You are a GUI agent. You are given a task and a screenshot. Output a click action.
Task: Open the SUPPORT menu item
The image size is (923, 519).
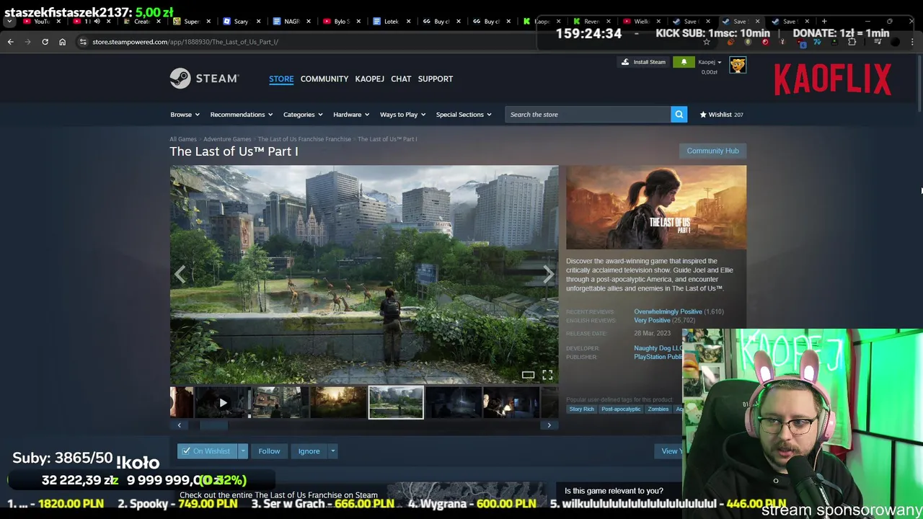(x=436, y=79)
